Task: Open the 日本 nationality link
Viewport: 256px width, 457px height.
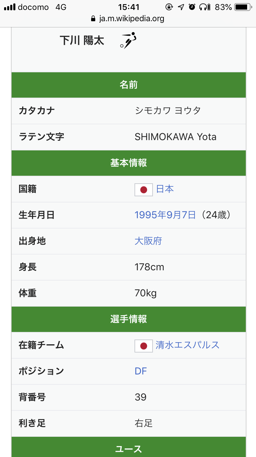Action: (x=165, y=189)
